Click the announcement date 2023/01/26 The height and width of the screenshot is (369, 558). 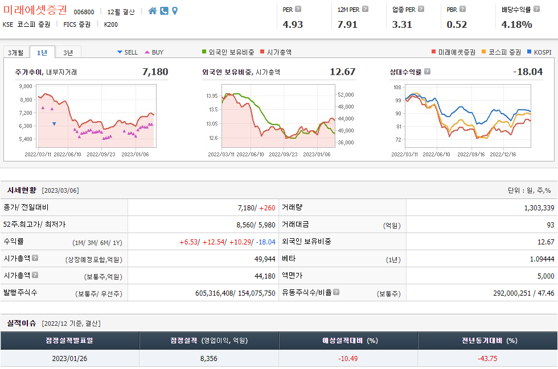pos(69,358)
